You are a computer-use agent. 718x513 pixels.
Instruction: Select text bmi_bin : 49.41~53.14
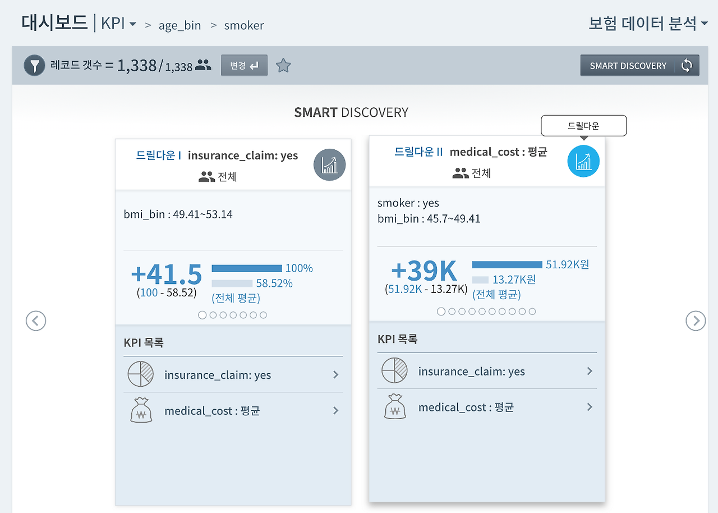coord(178,214)
